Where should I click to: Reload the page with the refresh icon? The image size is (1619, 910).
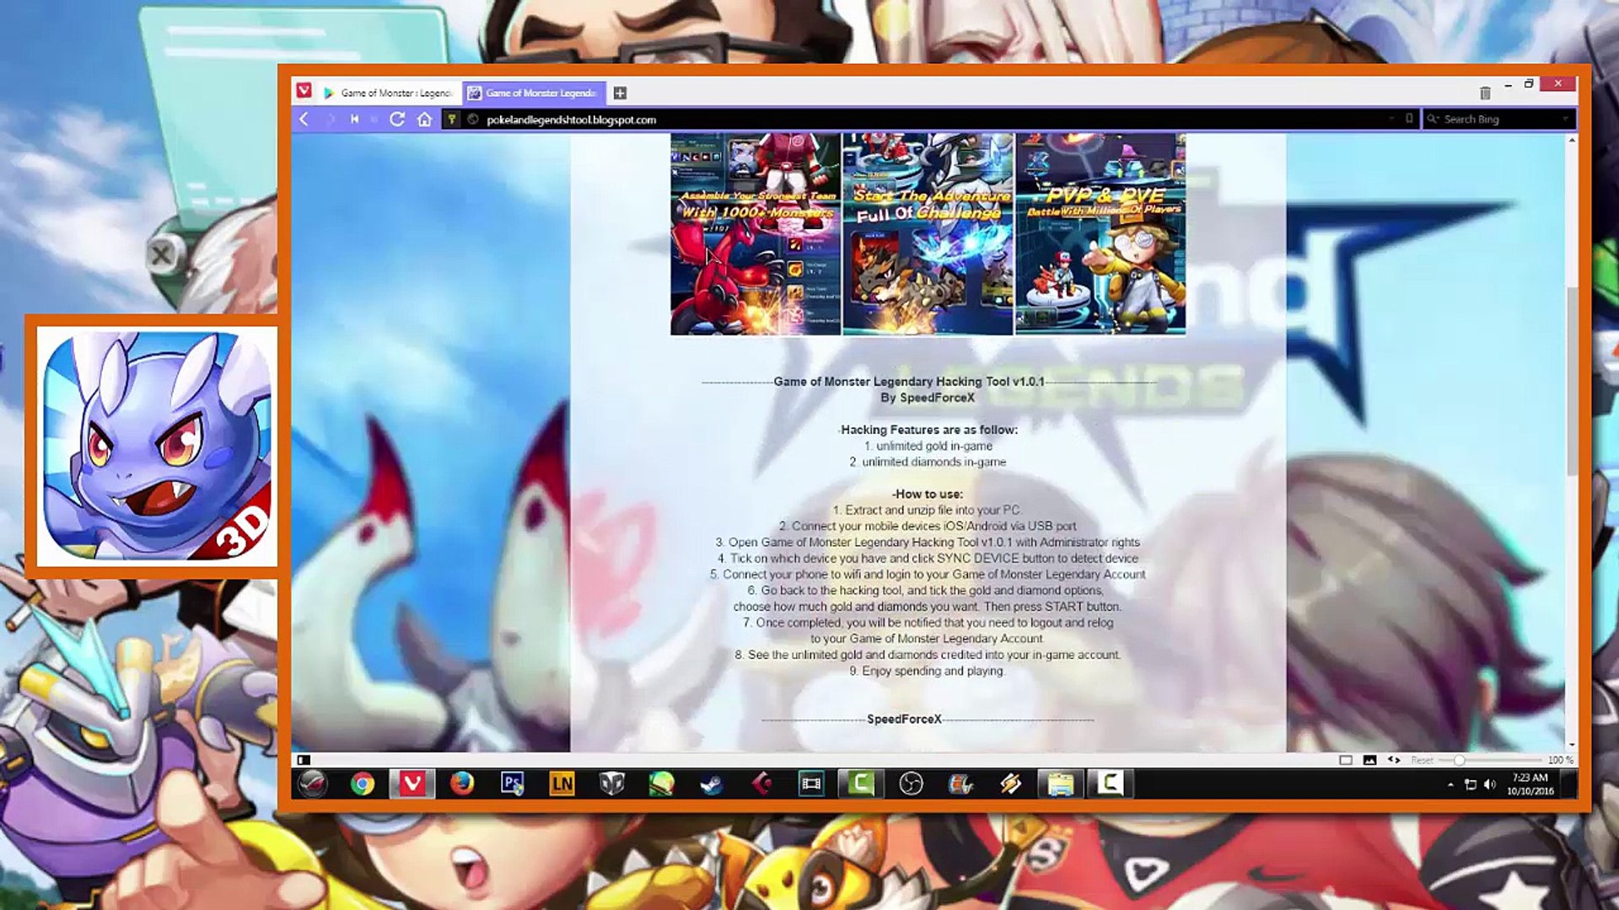click(397, 120)
